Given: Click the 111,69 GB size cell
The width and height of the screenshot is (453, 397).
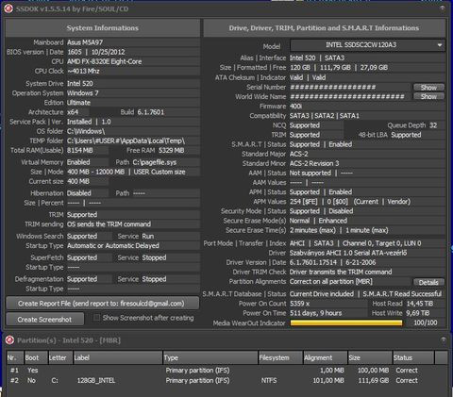Looking at the screenshot, I should click(x=373, y=380).
